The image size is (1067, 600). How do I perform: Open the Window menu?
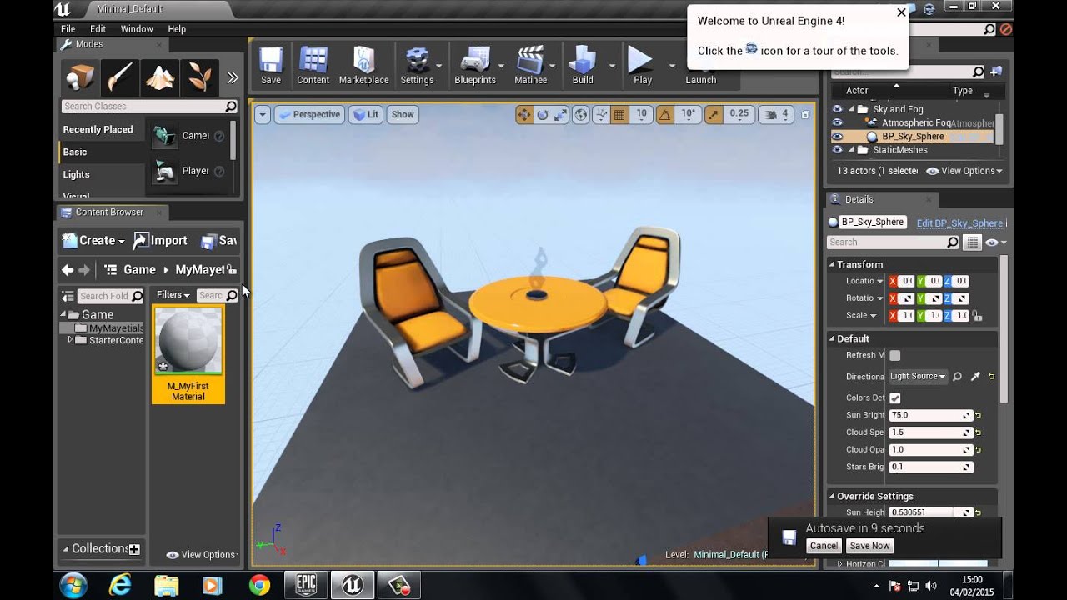click(x=137, y=28)
